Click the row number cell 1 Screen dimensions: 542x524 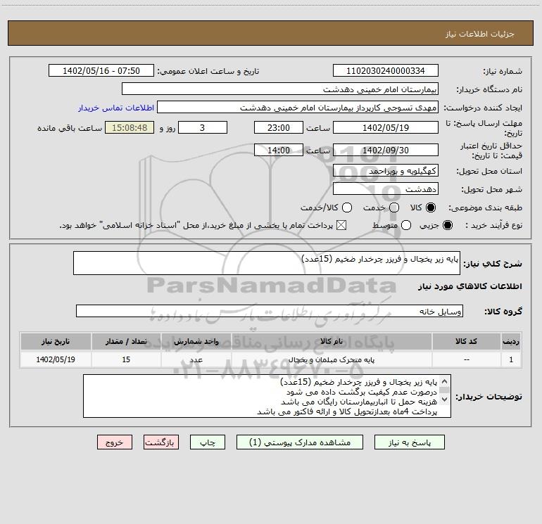pyautogui.click(x=511, y=359)
